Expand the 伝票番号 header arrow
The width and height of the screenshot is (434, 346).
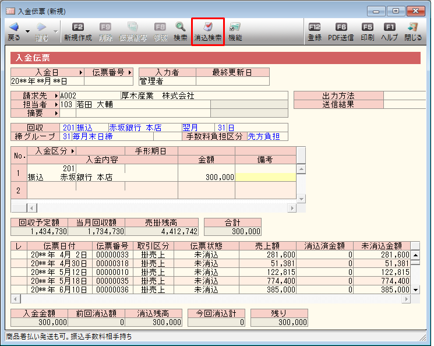[129, 73]
